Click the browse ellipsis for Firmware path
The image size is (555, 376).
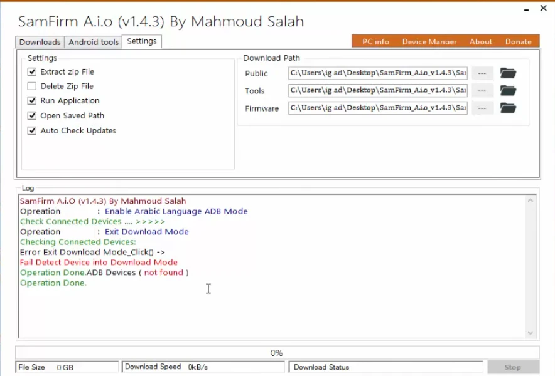482,108
